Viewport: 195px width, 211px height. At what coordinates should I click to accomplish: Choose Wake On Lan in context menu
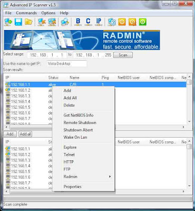click(x=83, y=137)
